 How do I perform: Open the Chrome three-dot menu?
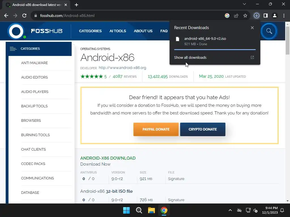(284, 16)
